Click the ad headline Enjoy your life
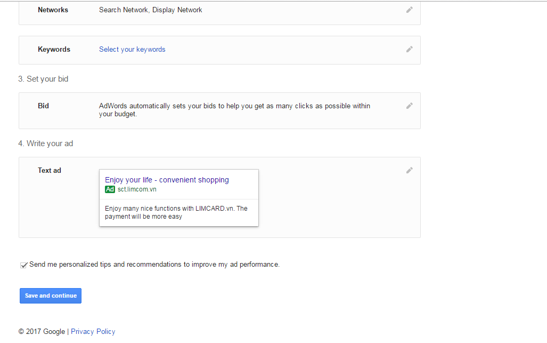Image resolution: width=547 pixels, height=343 pixels. 167,180
